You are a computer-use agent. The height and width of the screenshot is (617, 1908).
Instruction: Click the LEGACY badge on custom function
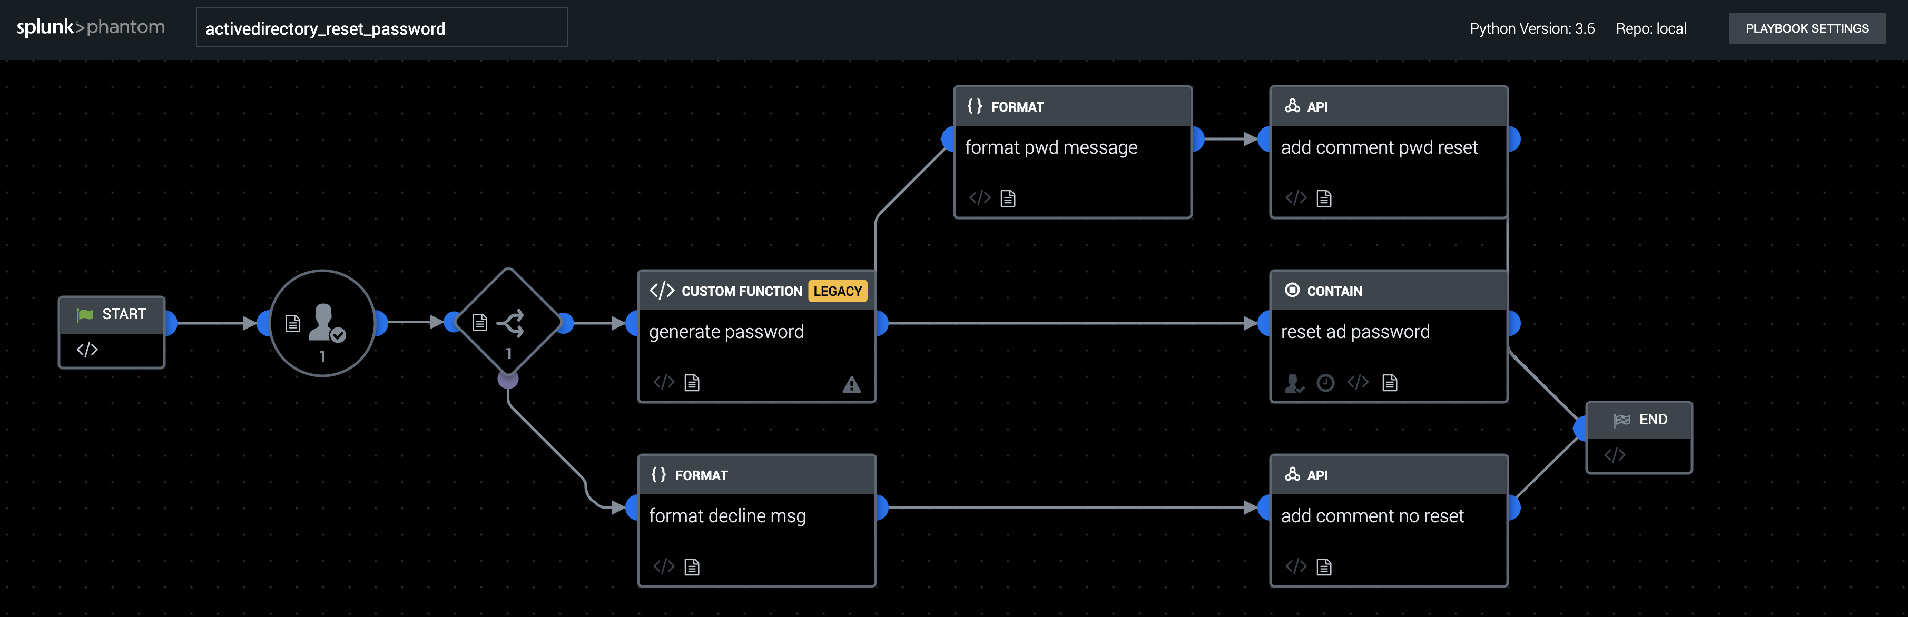pos(837,291)
